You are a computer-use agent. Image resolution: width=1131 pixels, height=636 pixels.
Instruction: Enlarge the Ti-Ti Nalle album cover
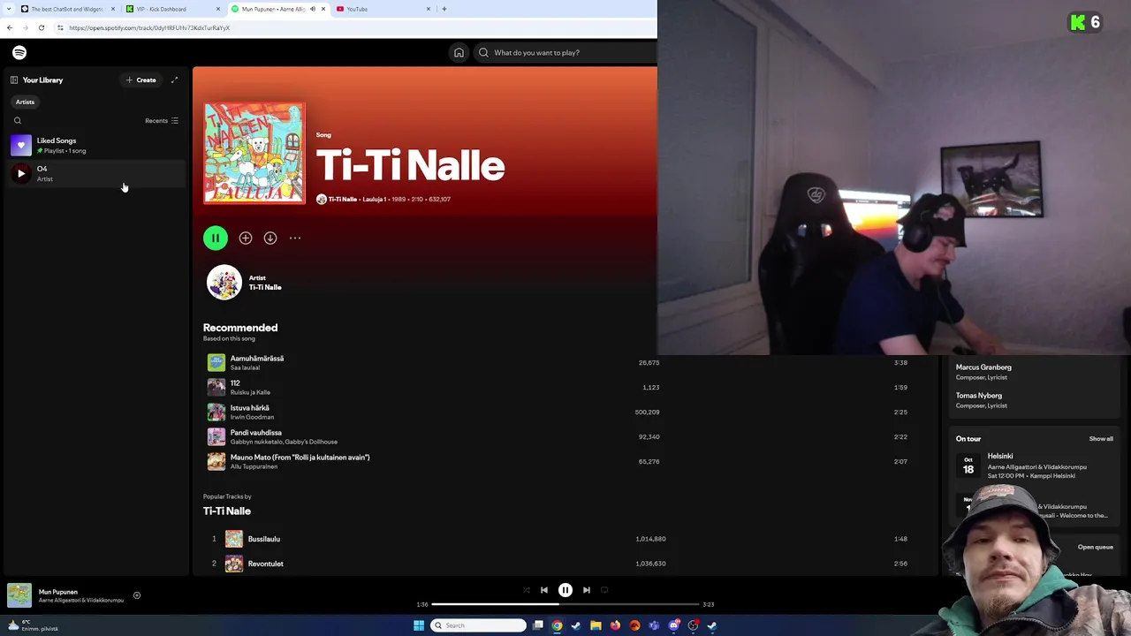[x=254, y=154]
